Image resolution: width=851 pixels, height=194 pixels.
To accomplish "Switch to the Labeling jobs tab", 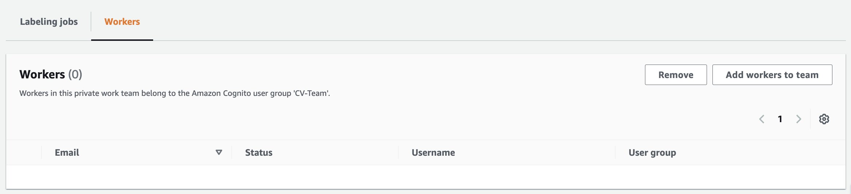I will tap(49, 22).
